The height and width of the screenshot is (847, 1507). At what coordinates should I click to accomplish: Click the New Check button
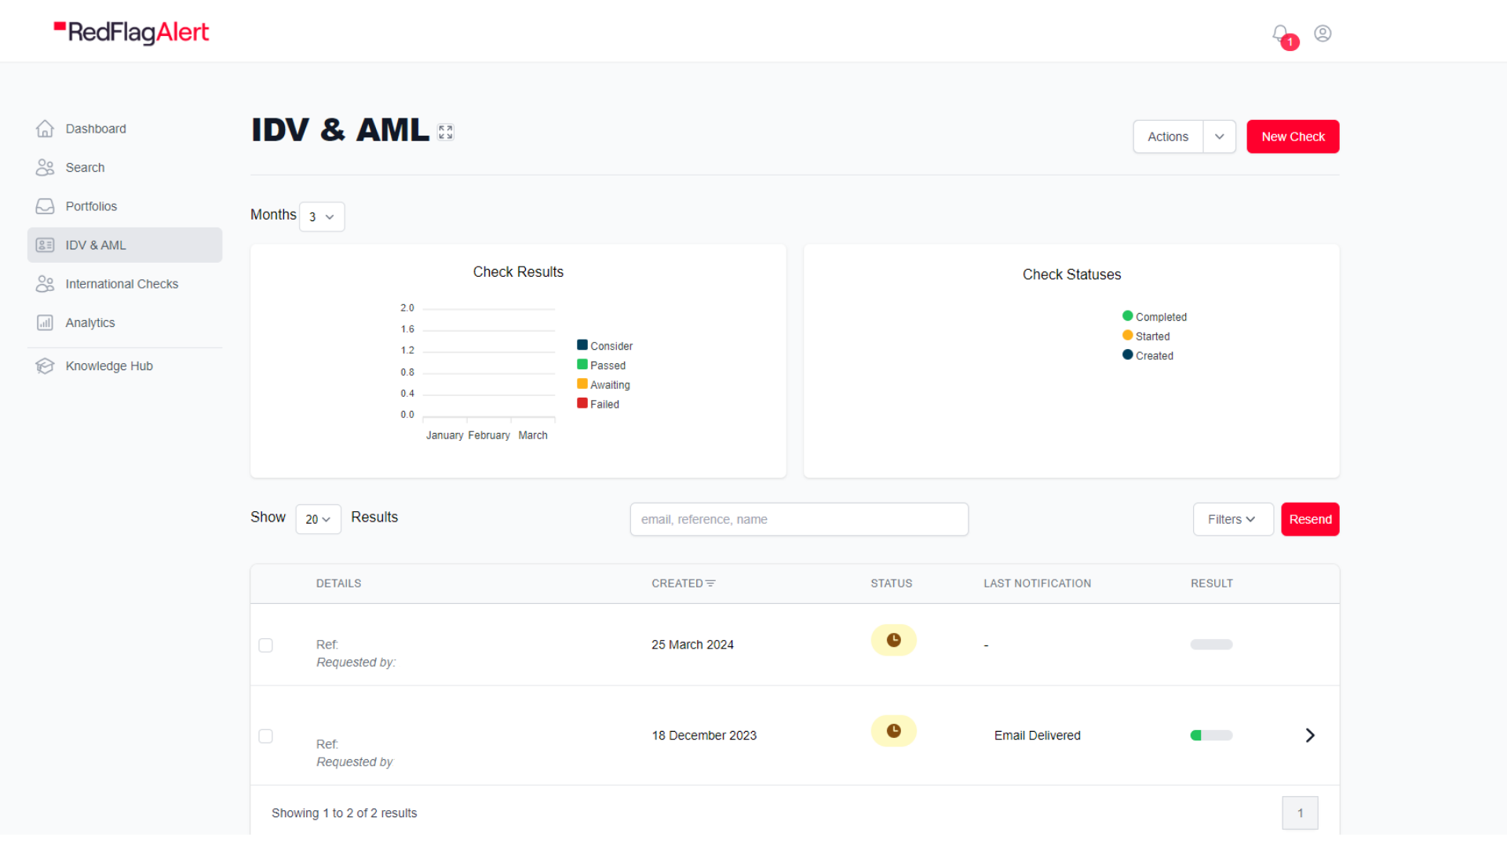[x=1293, y=136]
